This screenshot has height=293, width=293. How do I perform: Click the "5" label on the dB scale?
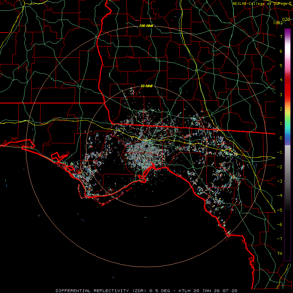coord(281,65)
